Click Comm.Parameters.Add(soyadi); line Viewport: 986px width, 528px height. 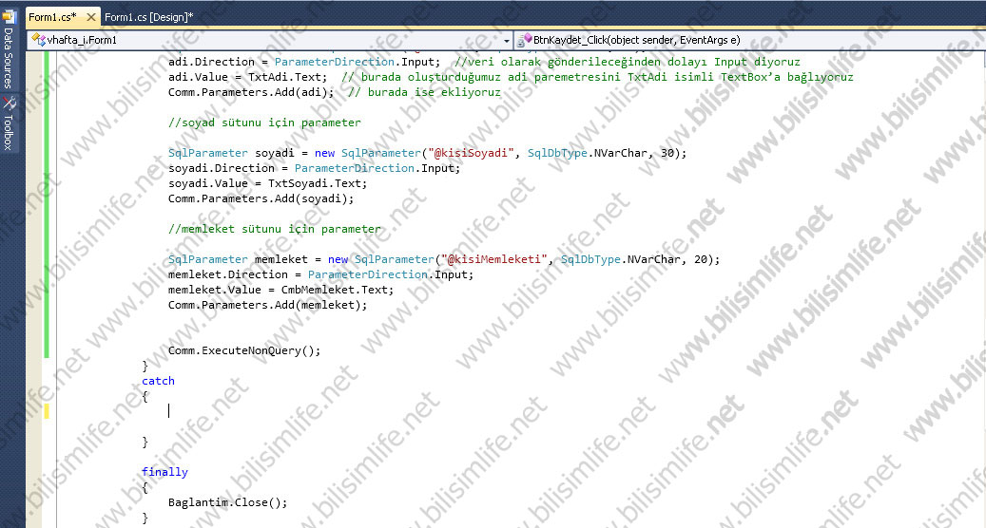(261, 199)
